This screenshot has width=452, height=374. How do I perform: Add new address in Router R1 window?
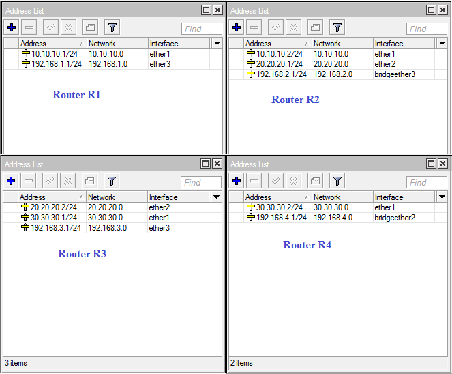coord(12,27)
